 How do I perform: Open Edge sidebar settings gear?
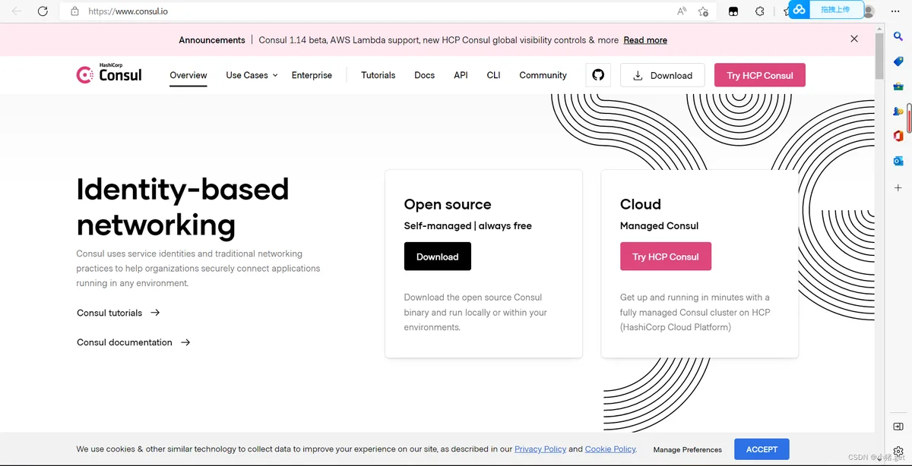(x=898, y=451)
